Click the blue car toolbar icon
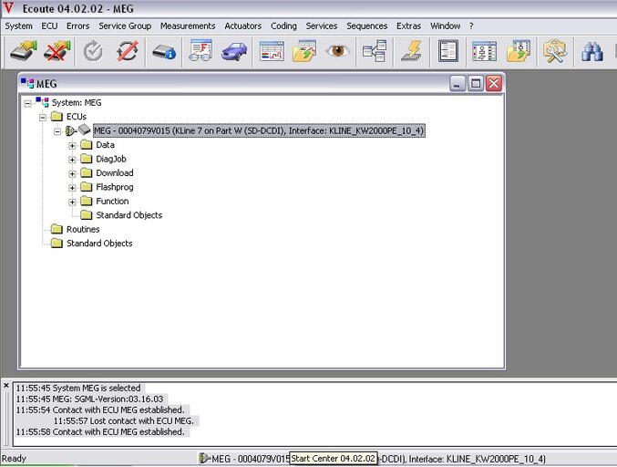The width and height of the screenshot is (617, 467). pos(234,51)
